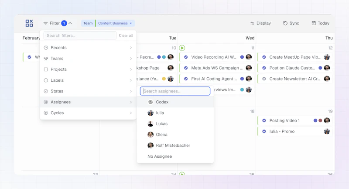The height and width of the screenshot is (189, 349).
Task: Select Rolf Mistelbacher as assignee
Action: (175, 146)
